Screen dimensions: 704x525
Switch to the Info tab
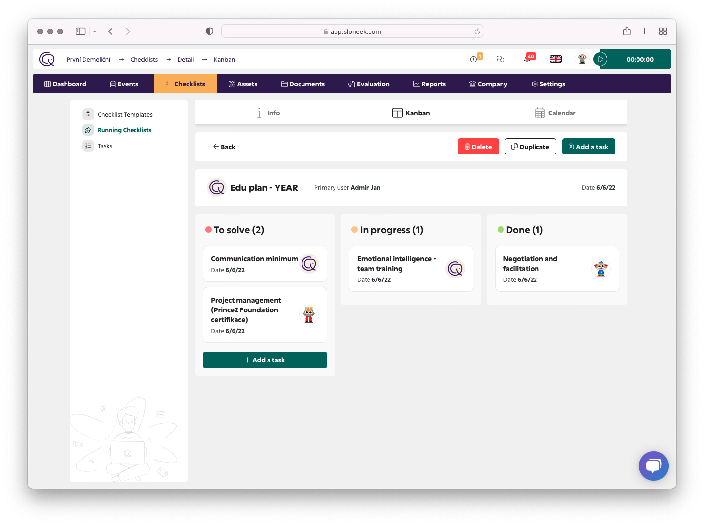[268, 113]
